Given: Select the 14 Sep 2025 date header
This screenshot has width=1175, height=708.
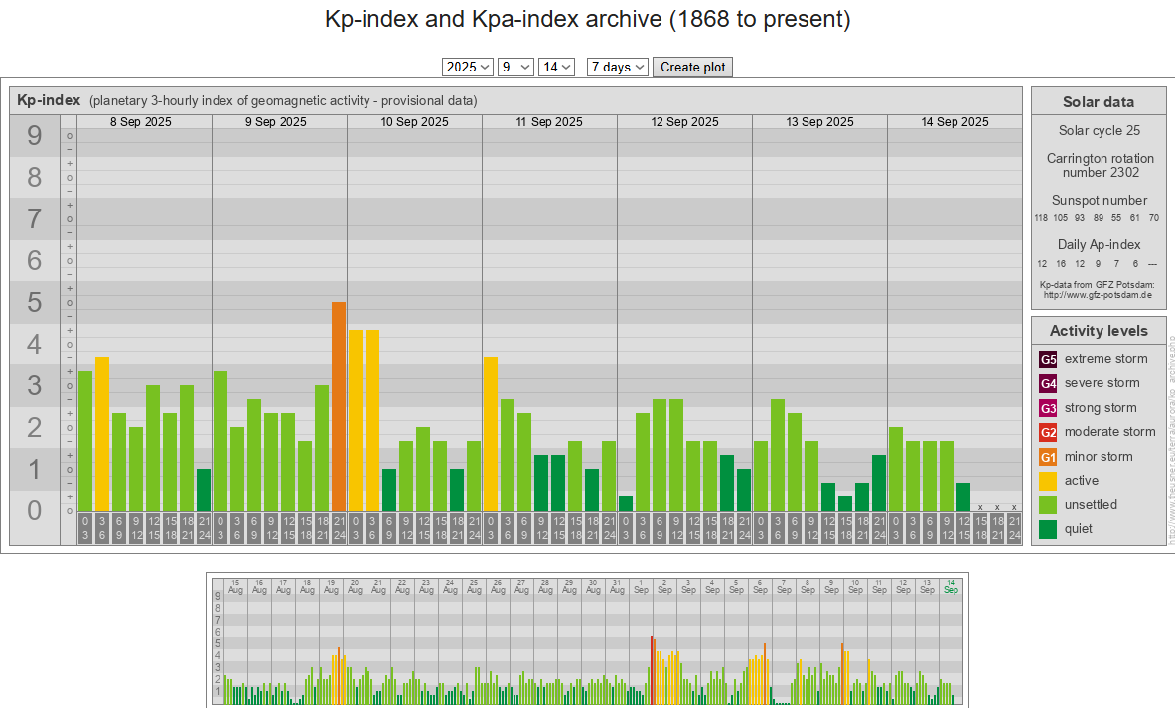Looking at the screenshot, I should point(955,122).
